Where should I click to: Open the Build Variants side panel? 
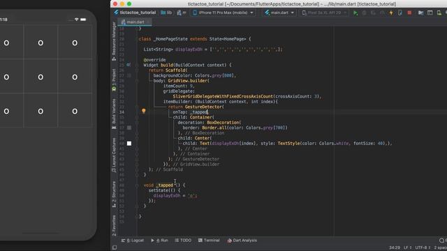click(x=114, y=114)
